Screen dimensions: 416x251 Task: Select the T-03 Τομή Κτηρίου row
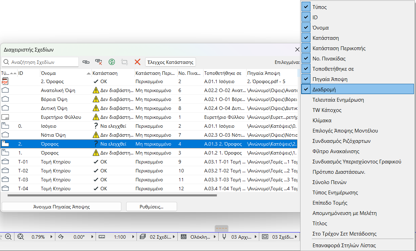[149, 180]
